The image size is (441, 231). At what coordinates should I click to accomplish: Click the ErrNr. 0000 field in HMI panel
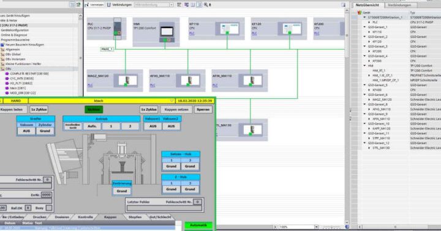tap(46, 194)
